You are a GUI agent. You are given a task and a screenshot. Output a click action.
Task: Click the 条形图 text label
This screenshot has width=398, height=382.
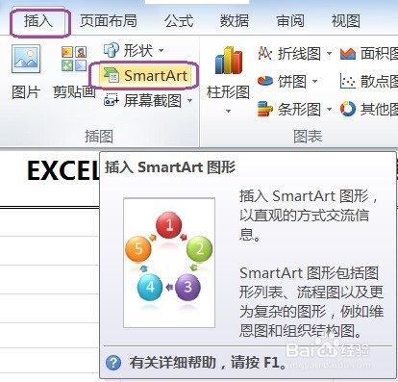pyautogui.click(x=299, y=109)
